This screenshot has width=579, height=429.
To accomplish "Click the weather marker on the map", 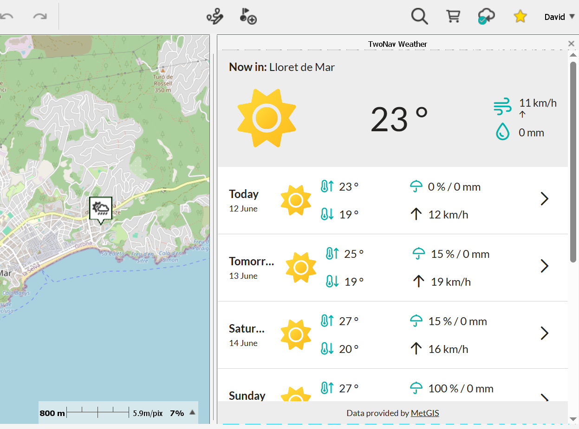I will (x=101, y=208).
